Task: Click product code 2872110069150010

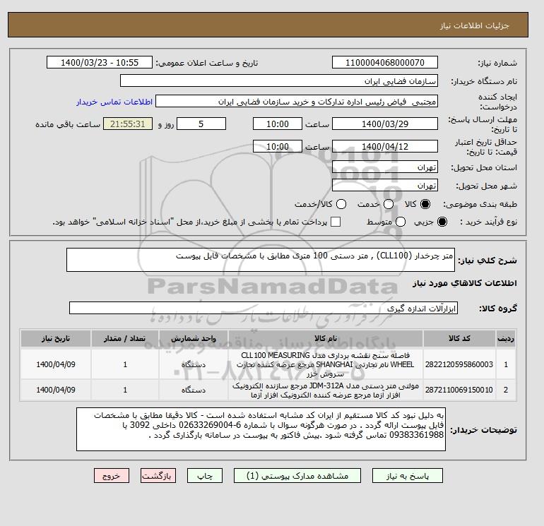Action: [x=459, y=390]
